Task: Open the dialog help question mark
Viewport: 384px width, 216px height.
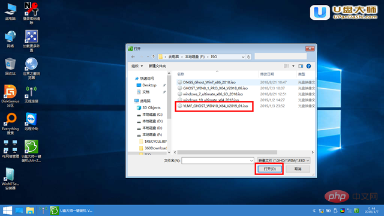Action: click(x=308, y=66)
